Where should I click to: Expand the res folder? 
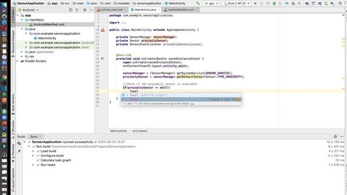coord(22,56)
